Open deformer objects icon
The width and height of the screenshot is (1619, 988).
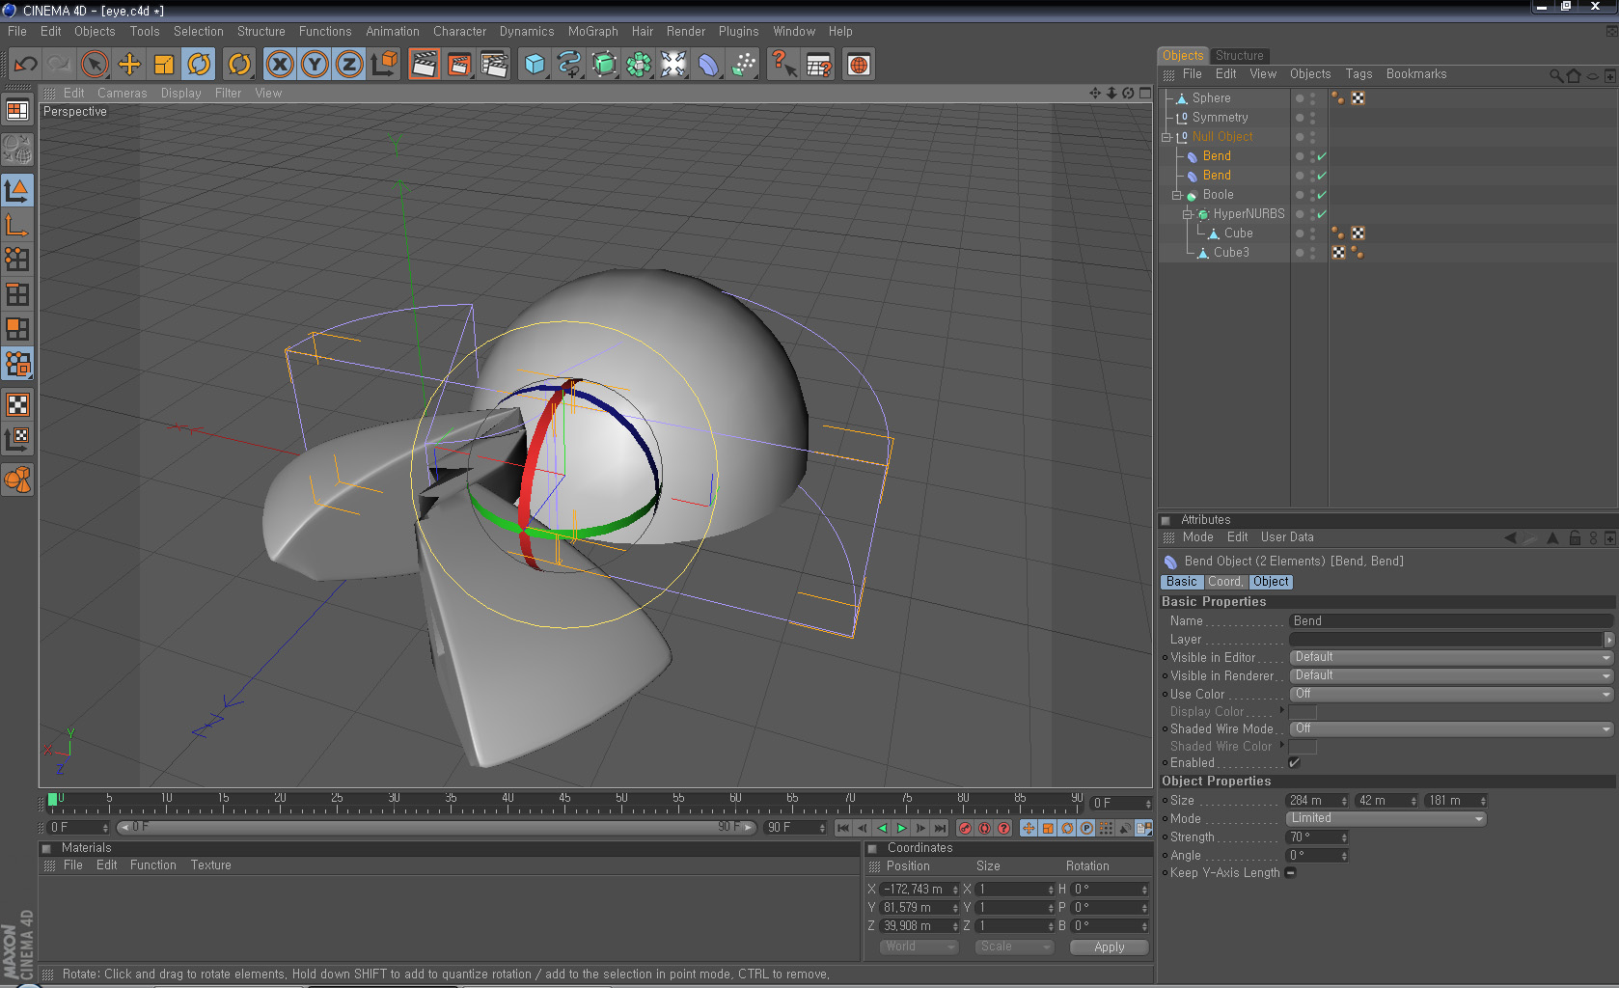[x=708, y=65]
